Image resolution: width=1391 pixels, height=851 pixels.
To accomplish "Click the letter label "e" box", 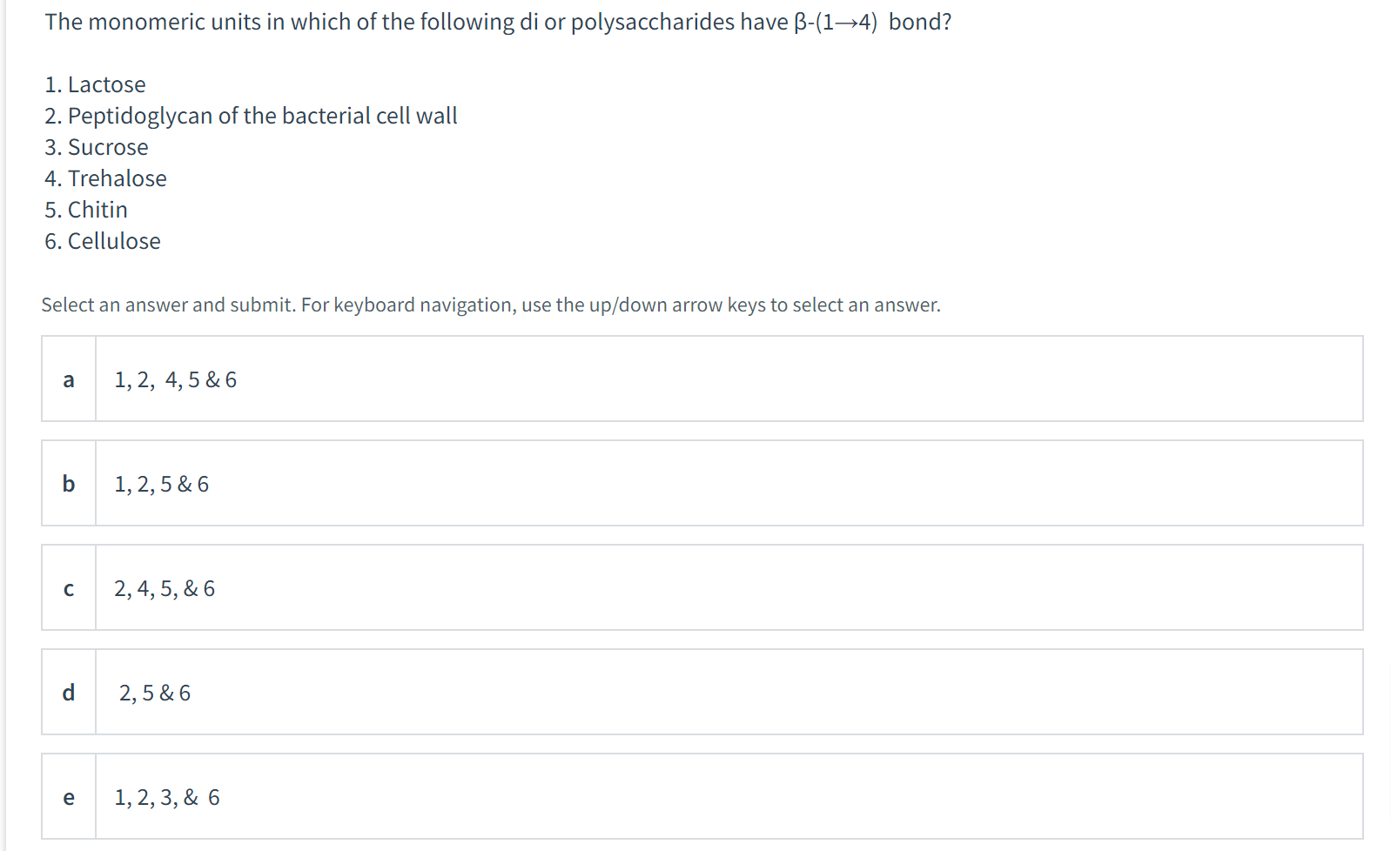I will (x=69, y=797).
